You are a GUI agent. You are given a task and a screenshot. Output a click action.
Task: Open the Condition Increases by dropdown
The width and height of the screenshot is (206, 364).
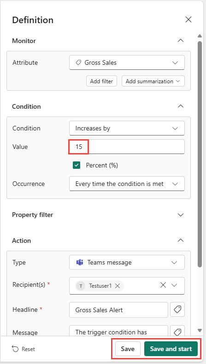coord(127,128)
